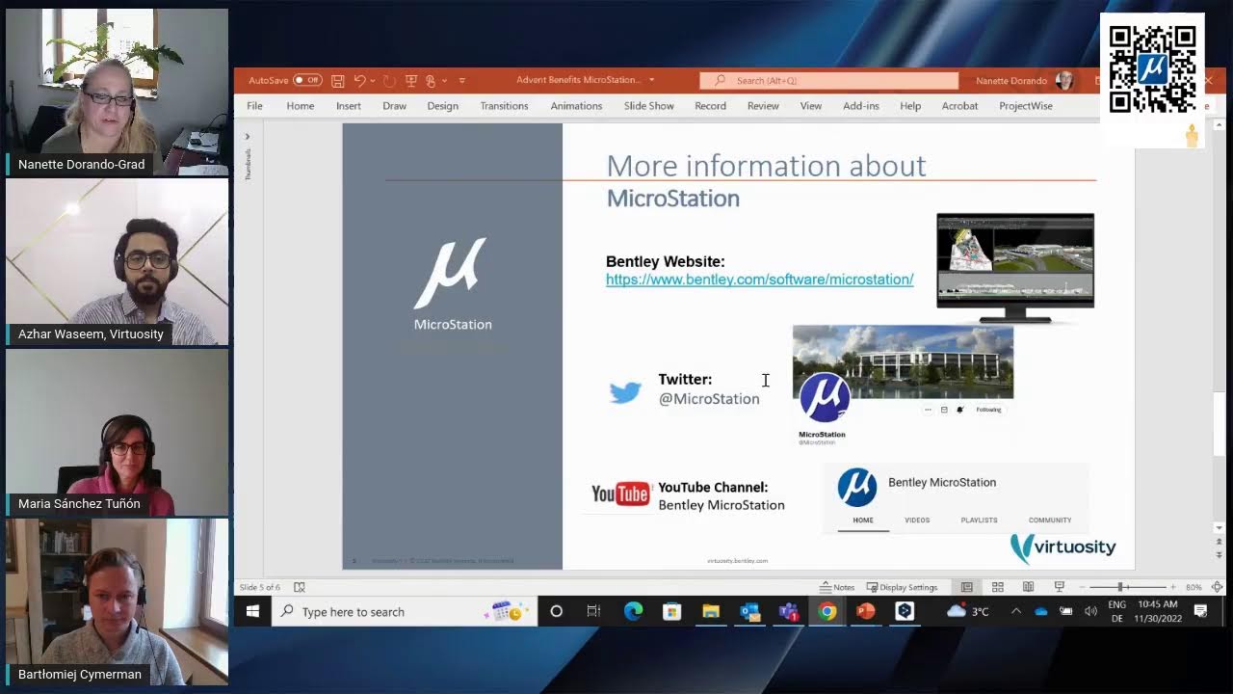This screenshot has height=694, width=1233.
Task: Select the Add-ins tab
Action: (861, 106)
